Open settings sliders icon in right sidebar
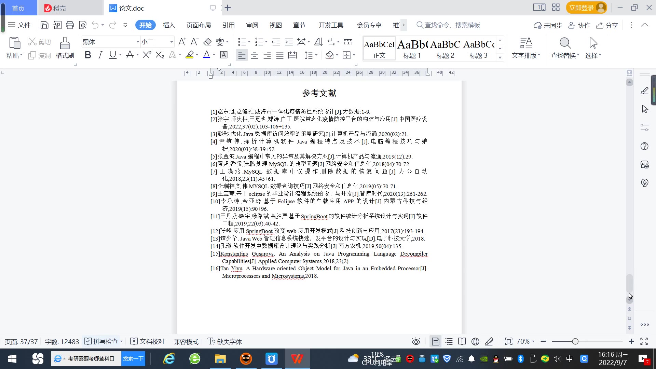The image size is (656, 369). (644, 127)
